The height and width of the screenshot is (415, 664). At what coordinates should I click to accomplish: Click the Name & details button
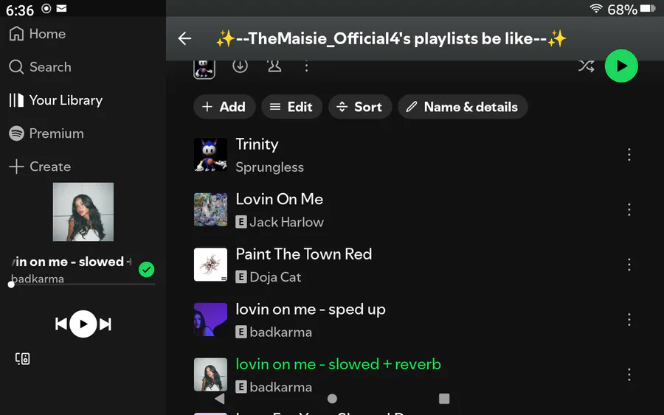463,107
